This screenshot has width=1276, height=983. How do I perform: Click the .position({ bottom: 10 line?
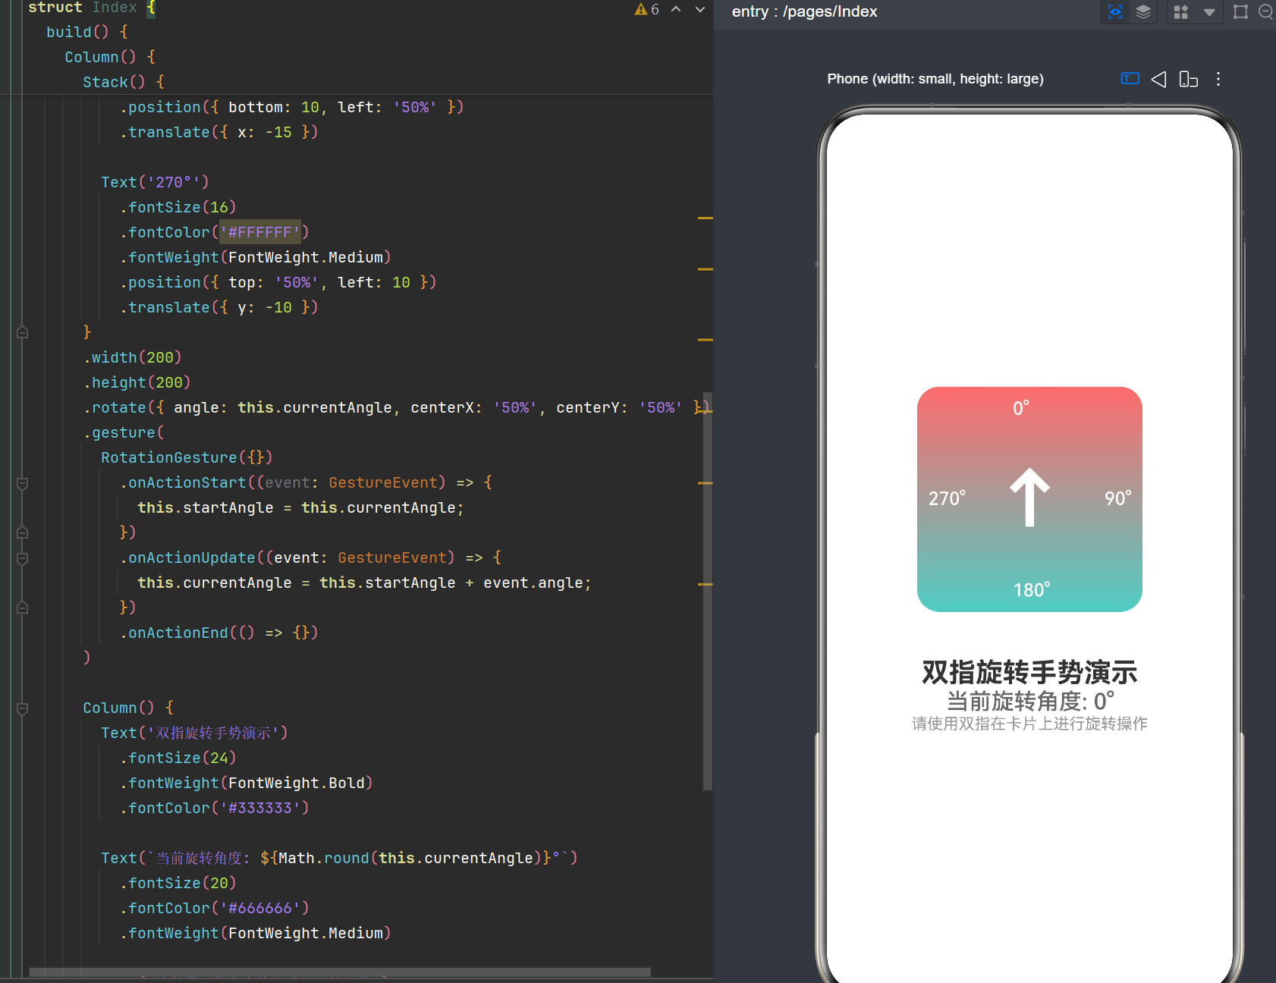[x=291, y=107]
